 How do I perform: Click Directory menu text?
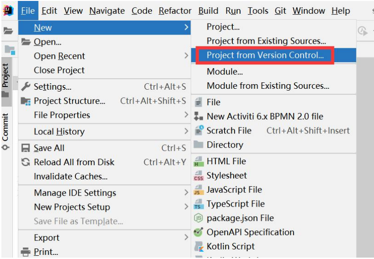(x=225, y=145)
